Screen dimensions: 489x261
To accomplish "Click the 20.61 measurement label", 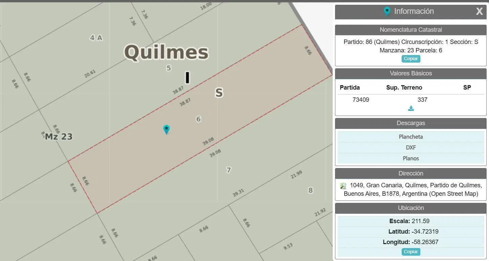I will tap(90, 74).
